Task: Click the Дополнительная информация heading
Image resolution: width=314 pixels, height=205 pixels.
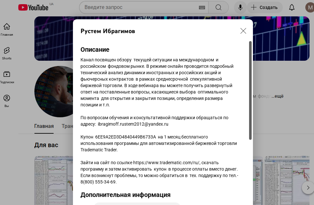Action: 126,195
